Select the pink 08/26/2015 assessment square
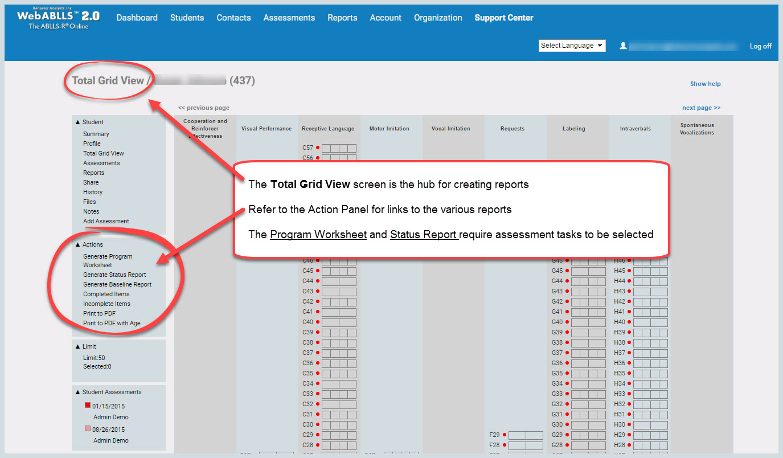 coord(88,429)
